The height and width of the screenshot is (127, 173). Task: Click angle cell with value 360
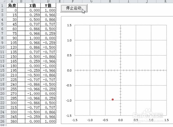coord(12,121)
